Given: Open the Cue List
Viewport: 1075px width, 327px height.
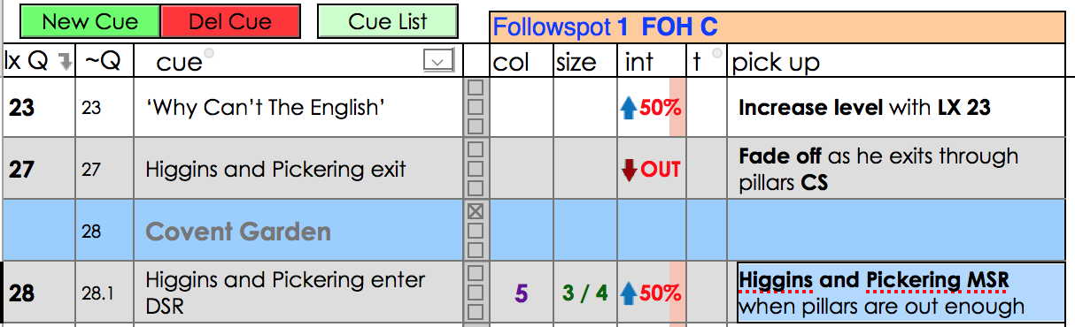Looking at the screenshot, I should coord(388,21).
